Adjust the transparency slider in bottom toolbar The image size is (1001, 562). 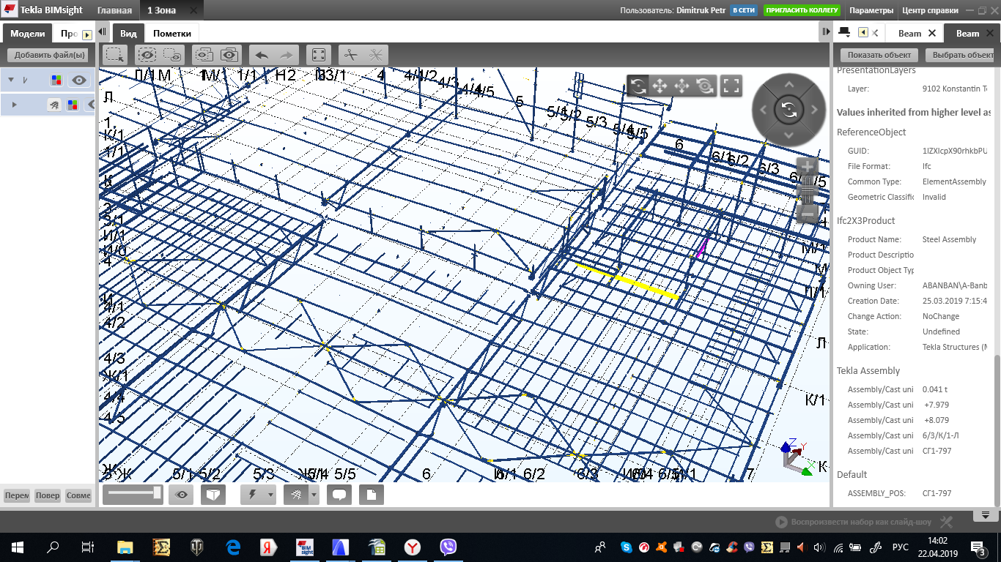pos(133,495)
